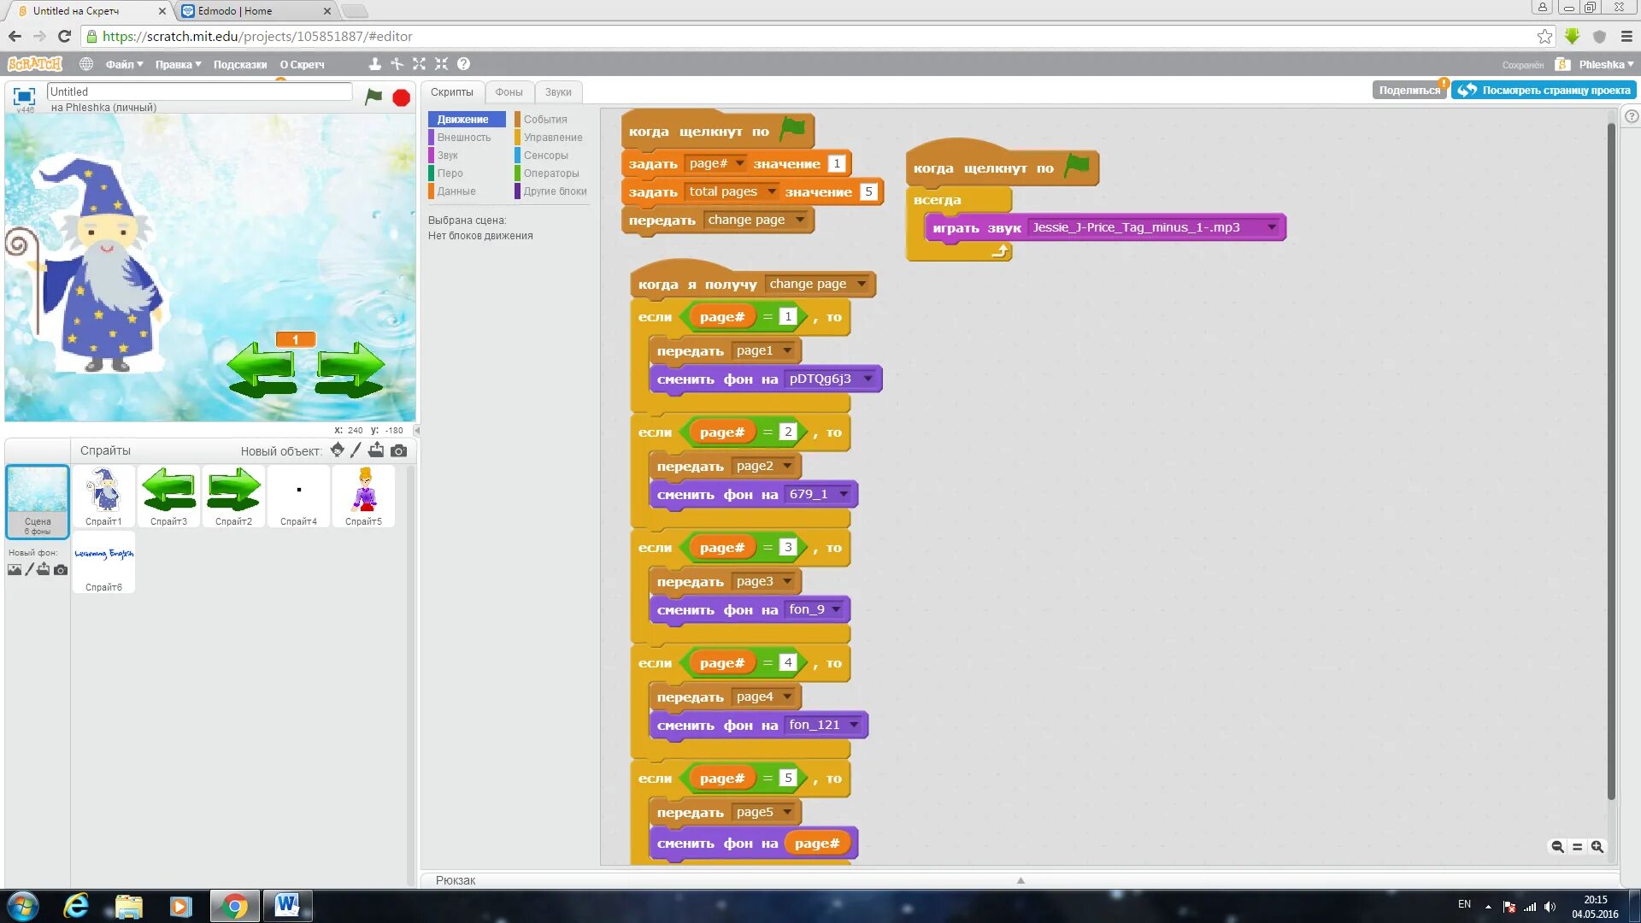
Task: Select the duplicate stamp tool
Action: (374, 64)
